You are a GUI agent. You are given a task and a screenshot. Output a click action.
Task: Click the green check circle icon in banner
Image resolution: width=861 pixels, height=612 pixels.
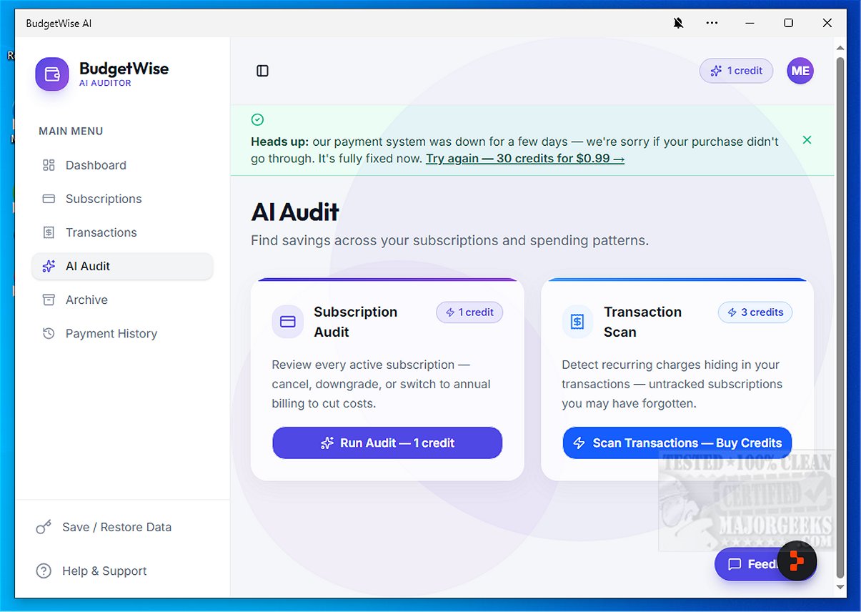(x=258, y=119)
